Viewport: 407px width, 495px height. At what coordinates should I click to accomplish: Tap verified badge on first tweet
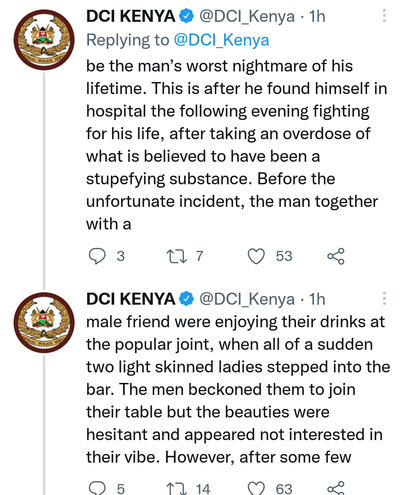[186, 16]
